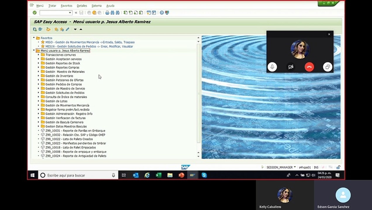Click the Customize Local Layout monitor icon
The image size is (372, 210).
pyautogui.click(x=167, y=13)
